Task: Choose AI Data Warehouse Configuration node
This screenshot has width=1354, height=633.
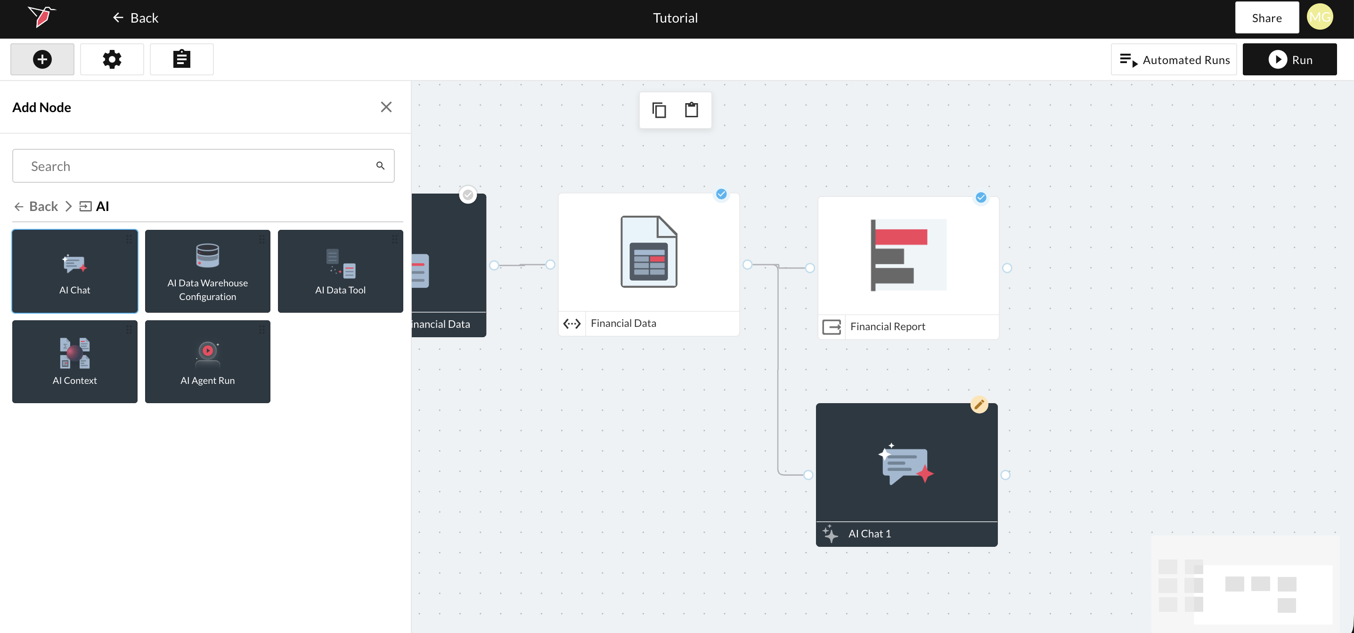Action: [207, 271]
